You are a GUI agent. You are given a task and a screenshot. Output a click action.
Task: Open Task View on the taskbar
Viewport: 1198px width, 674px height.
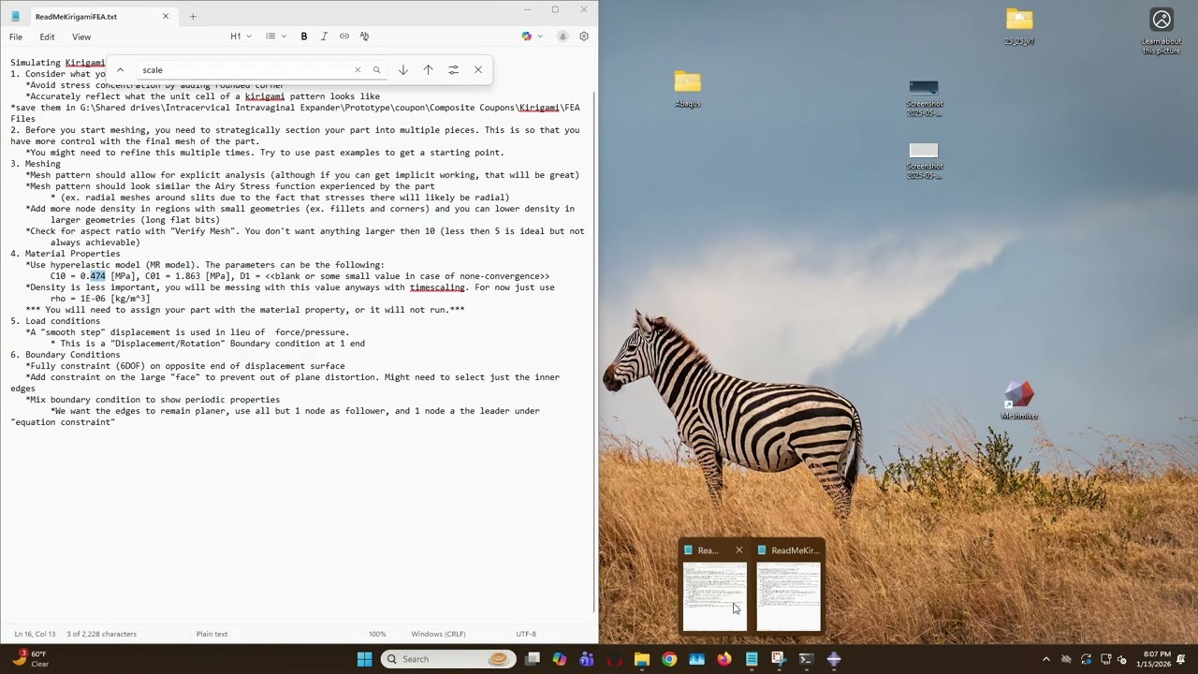(532, 659)
